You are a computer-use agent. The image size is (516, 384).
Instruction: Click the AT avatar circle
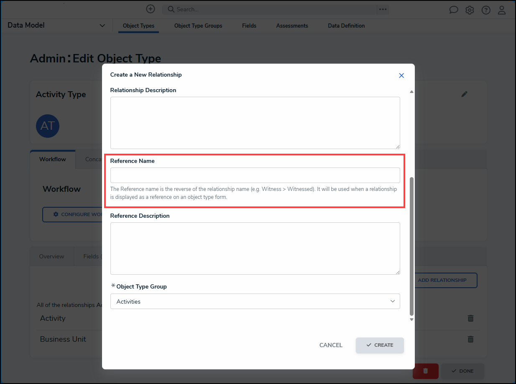coord(48,126)
